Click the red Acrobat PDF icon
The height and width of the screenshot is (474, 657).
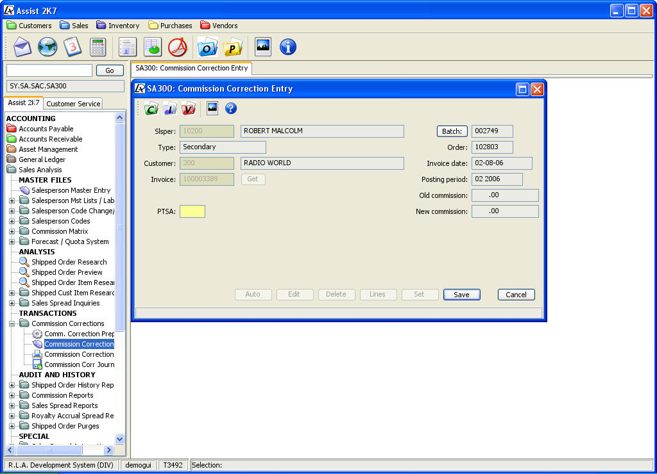177,47
